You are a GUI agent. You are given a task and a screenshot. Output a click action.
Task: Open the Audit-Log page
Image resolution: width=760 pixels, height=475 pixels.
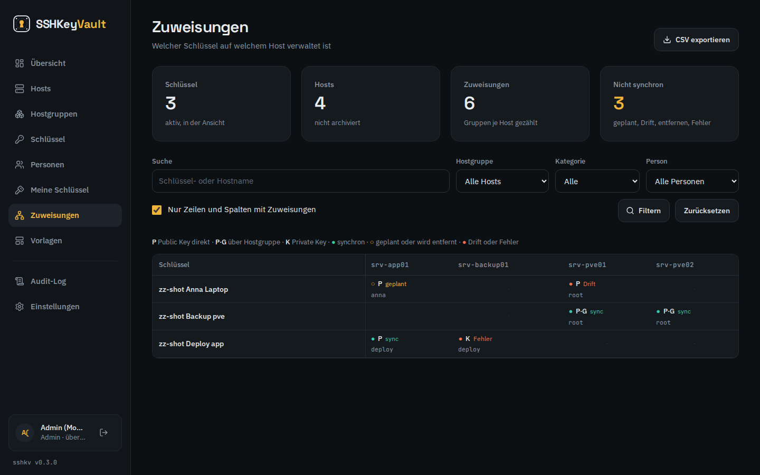click(65, 281)
